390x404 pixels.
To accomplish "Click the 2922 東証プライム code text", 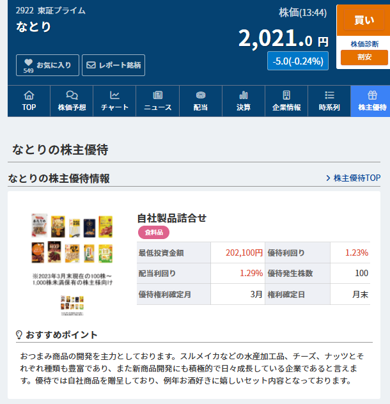I will coord(51,11).
